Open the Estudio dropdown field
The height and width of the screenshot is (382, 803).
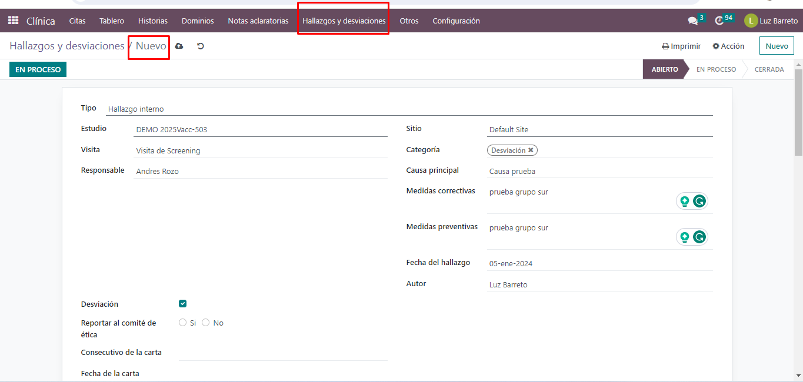(260, 130)
